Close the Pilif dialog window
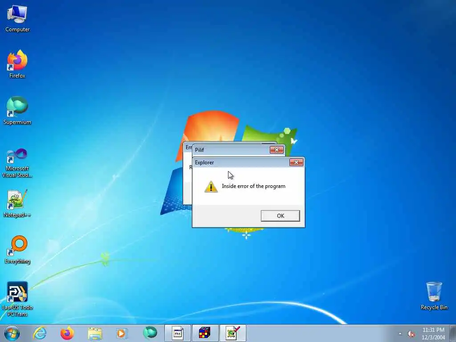Viewport: 456px width, 342px height. (277, 150)
